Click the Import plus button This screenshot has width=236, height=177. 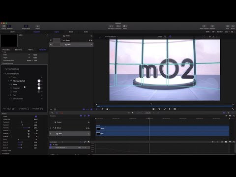(x=37, y=26)
